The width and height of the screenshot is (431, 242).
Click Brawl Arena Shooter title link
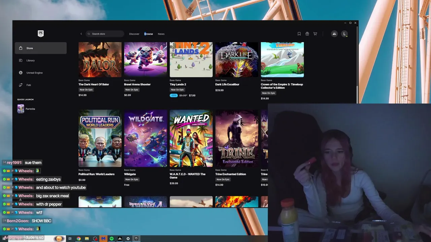click(x=137, y=84)
